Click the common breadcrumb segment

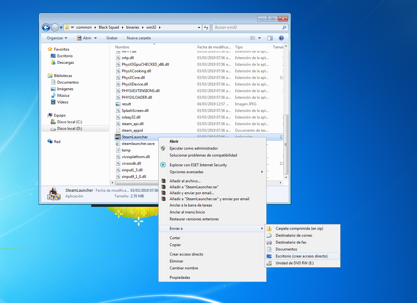pos(84,27)
